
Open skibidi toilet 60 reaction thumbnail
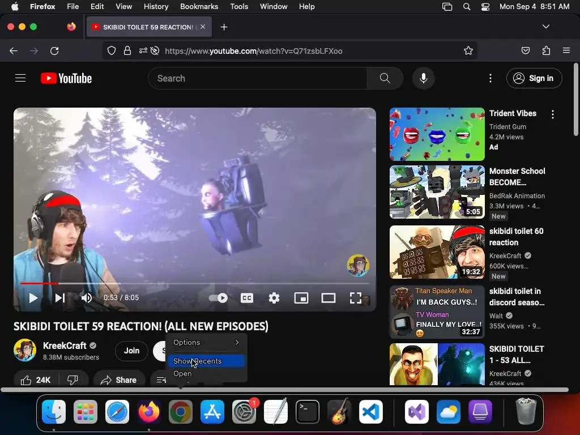[x=437, y=252]
